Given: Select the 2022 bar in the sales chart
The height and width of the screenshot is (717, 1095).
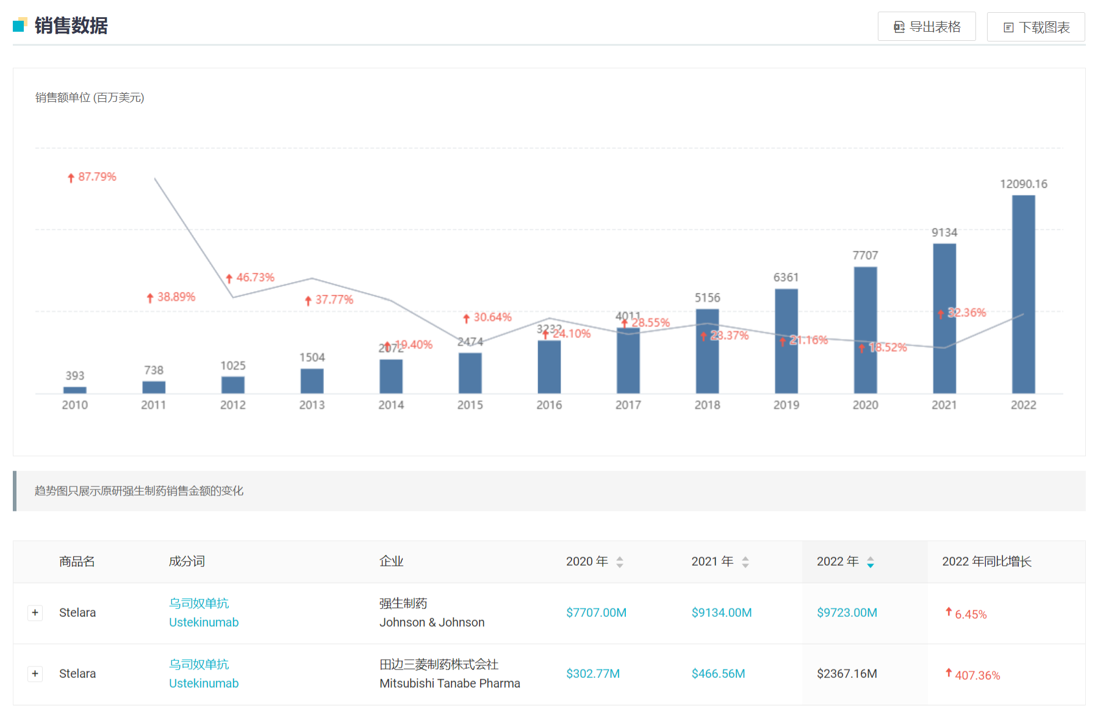Looking at the screenshot, I should coord(1023,294).
